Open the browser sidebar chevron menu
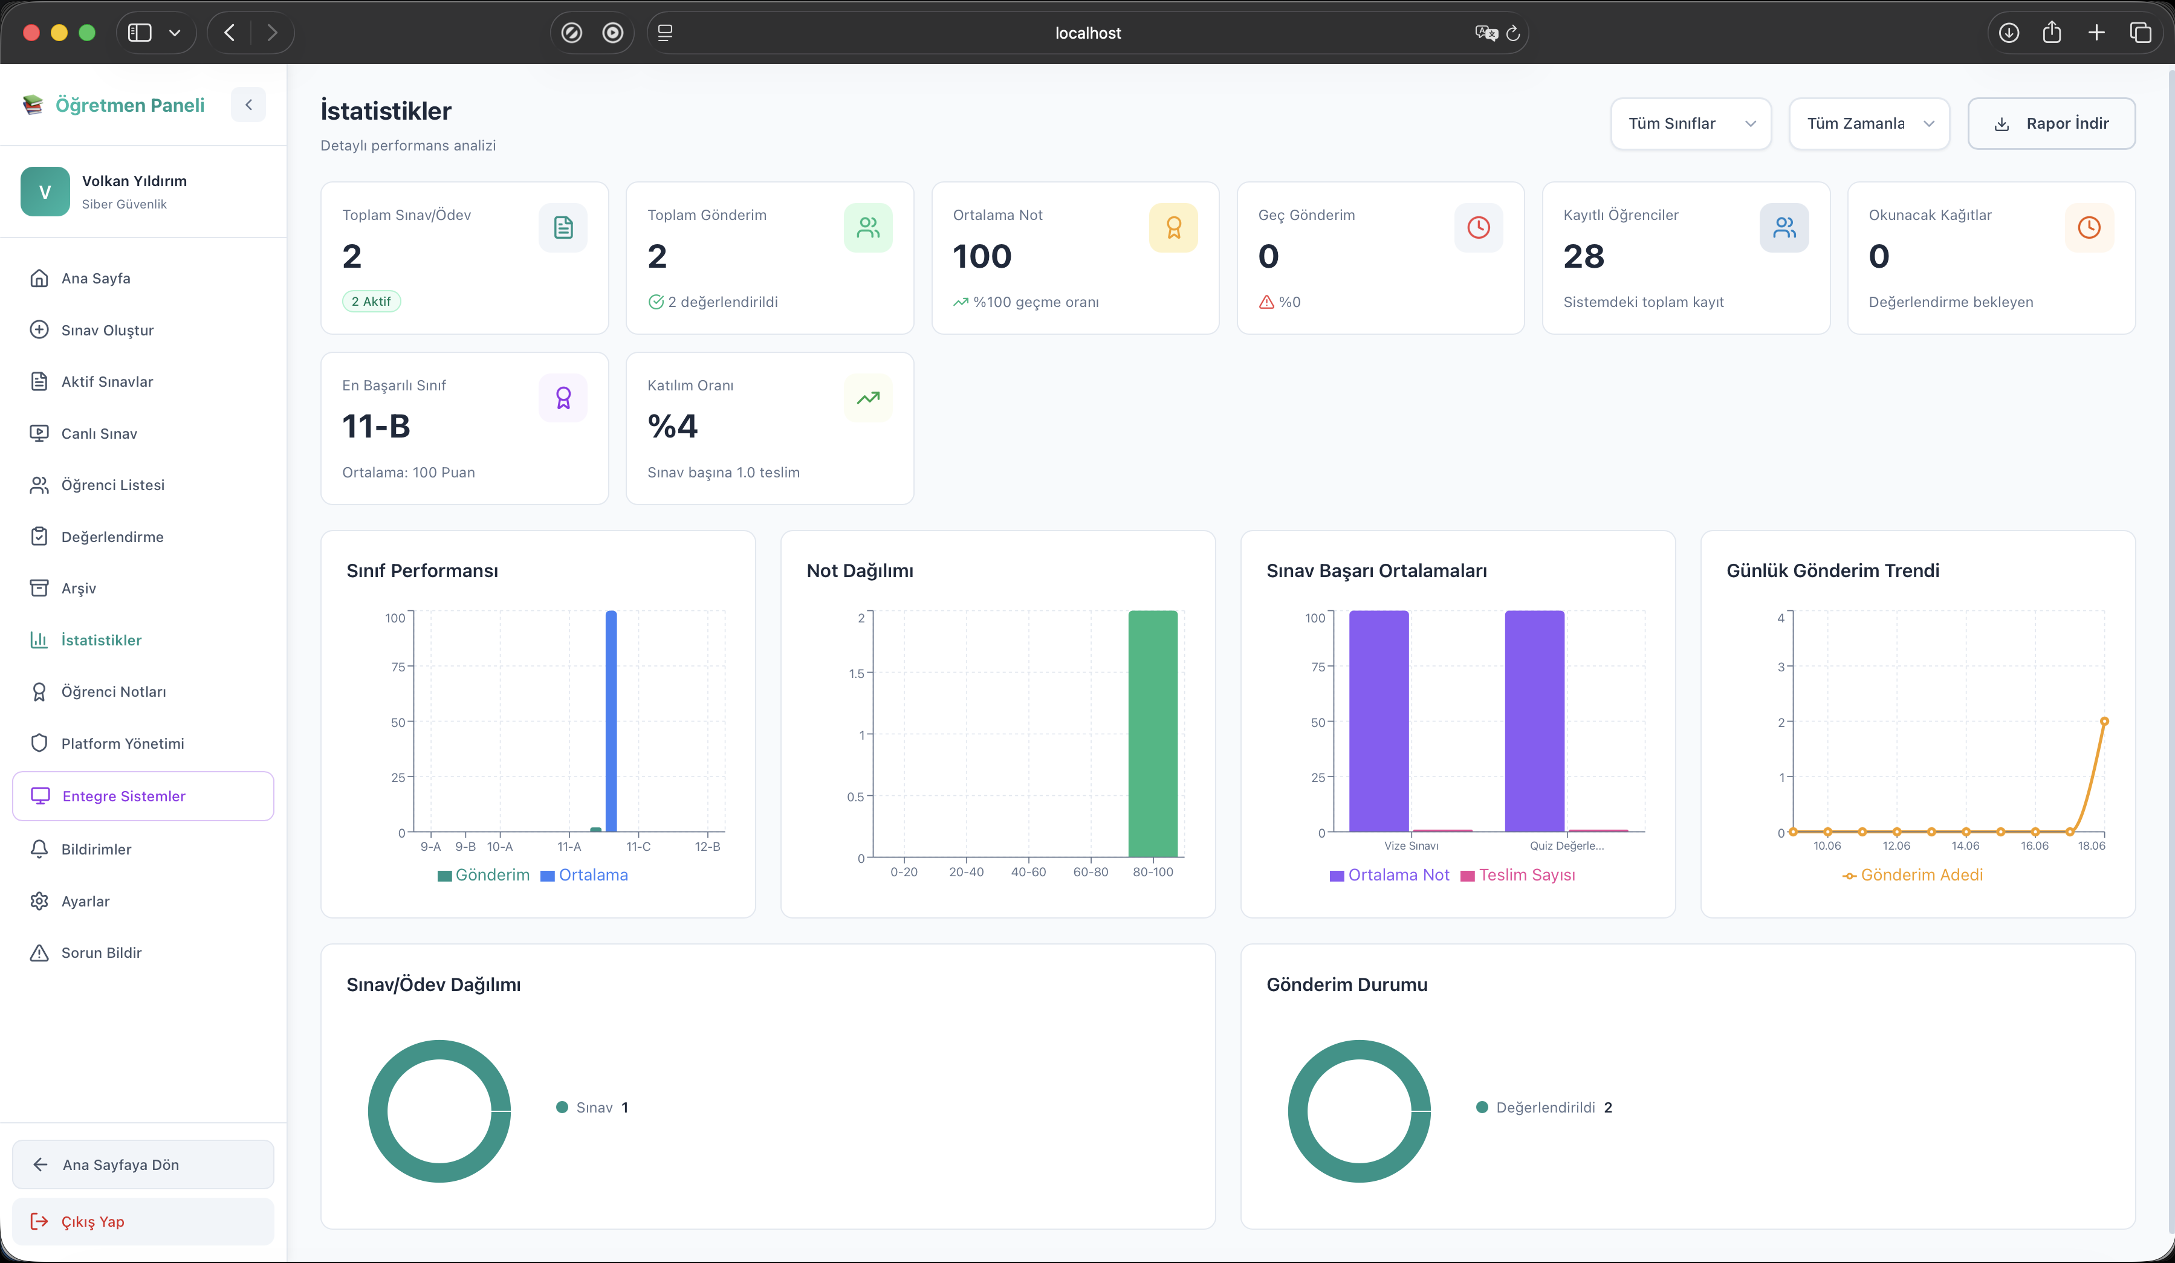This screenshot has height=1263, width=2175. pyautogui.click(x=174, y=33)
